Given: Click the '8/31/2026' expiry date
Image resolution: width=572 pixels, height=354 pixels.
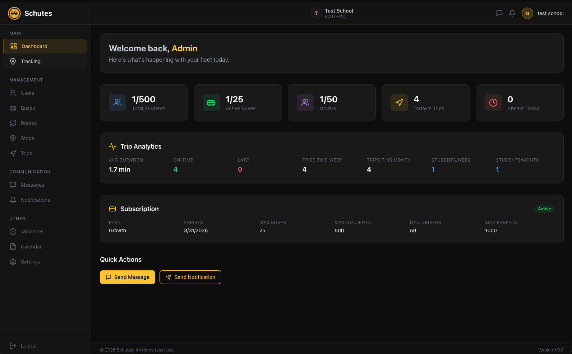Looking at the screenshot, I should click(196, 230).
